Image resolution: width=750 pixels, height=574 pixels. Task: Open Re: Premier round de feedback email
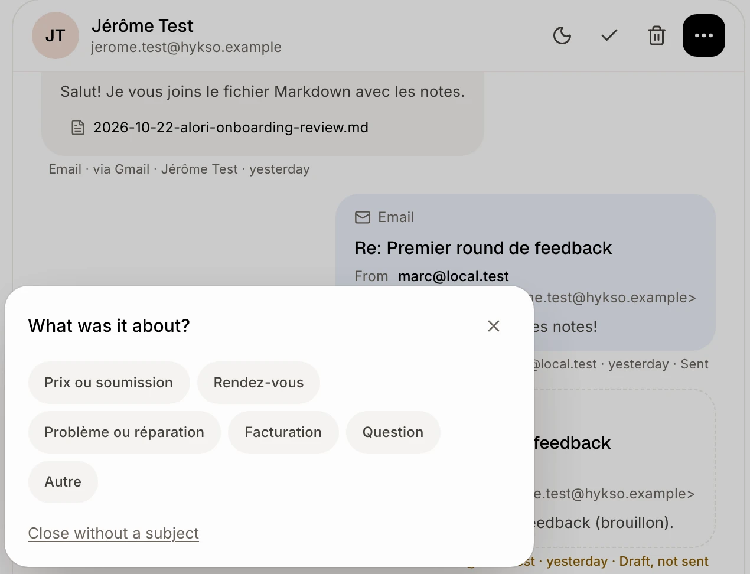coord(483,248)
